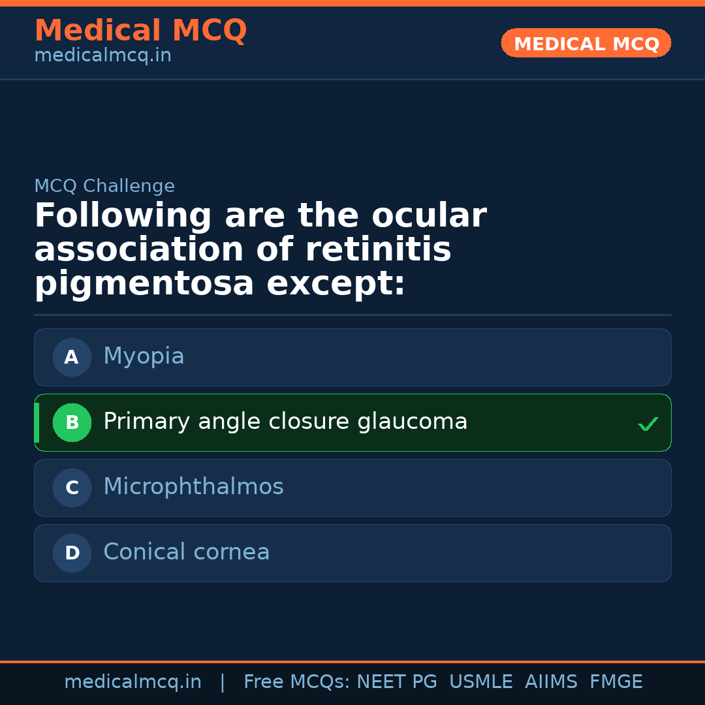Open the medicalmcq.in link in the header

(x=102, y=55)
